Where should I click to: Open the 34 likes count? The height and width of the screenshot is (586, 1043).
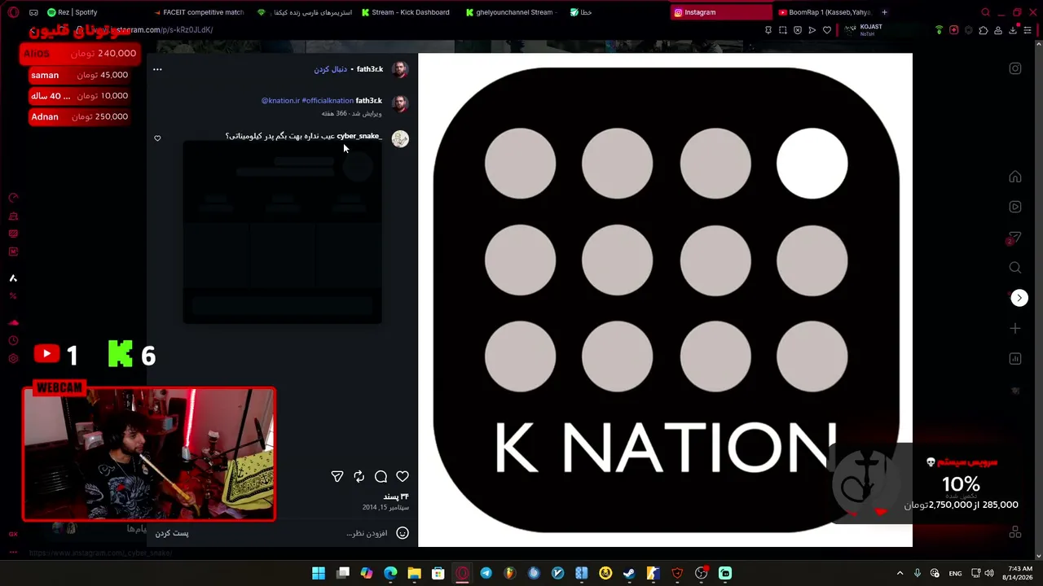[396, 496]
